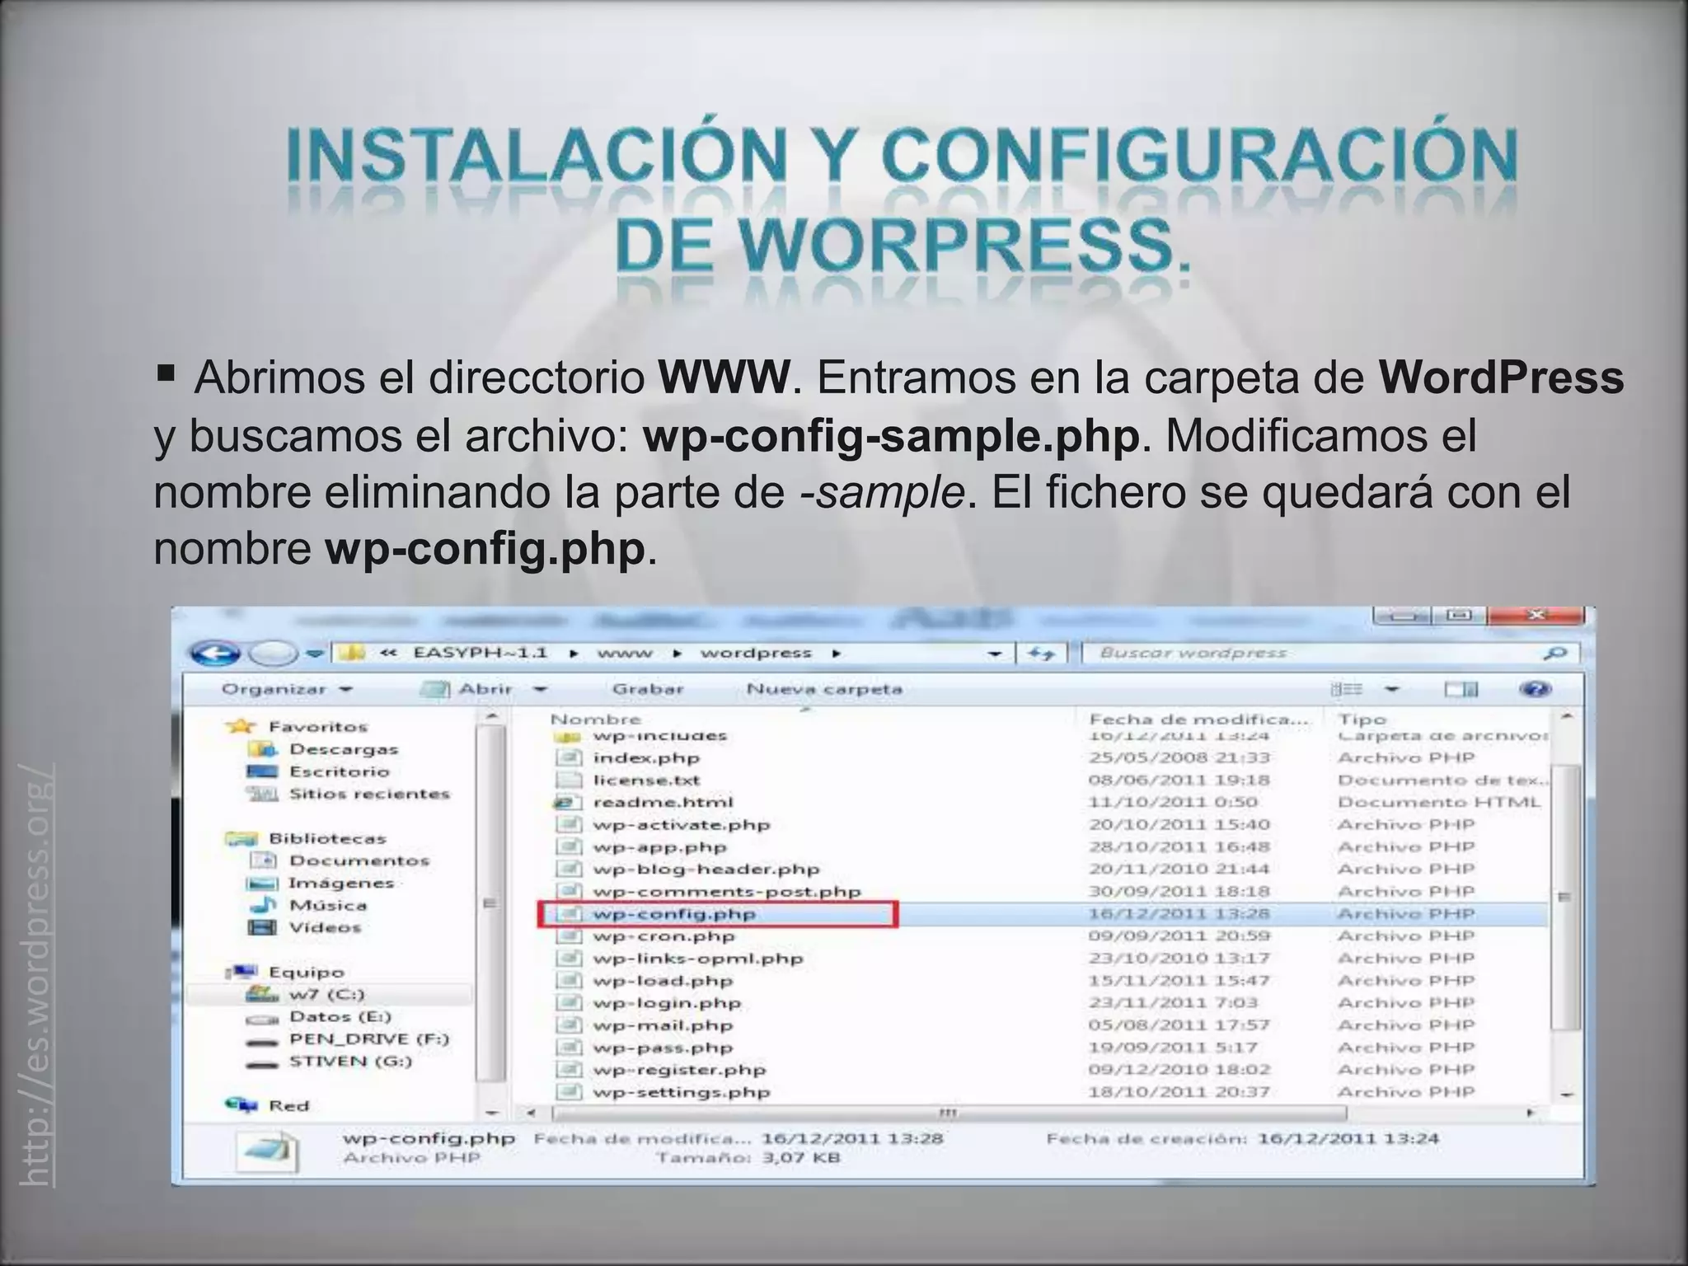This screenshot has width=1688, height=1266.
Task: Select the w7 (C:) drive
Action: [326, 994]
